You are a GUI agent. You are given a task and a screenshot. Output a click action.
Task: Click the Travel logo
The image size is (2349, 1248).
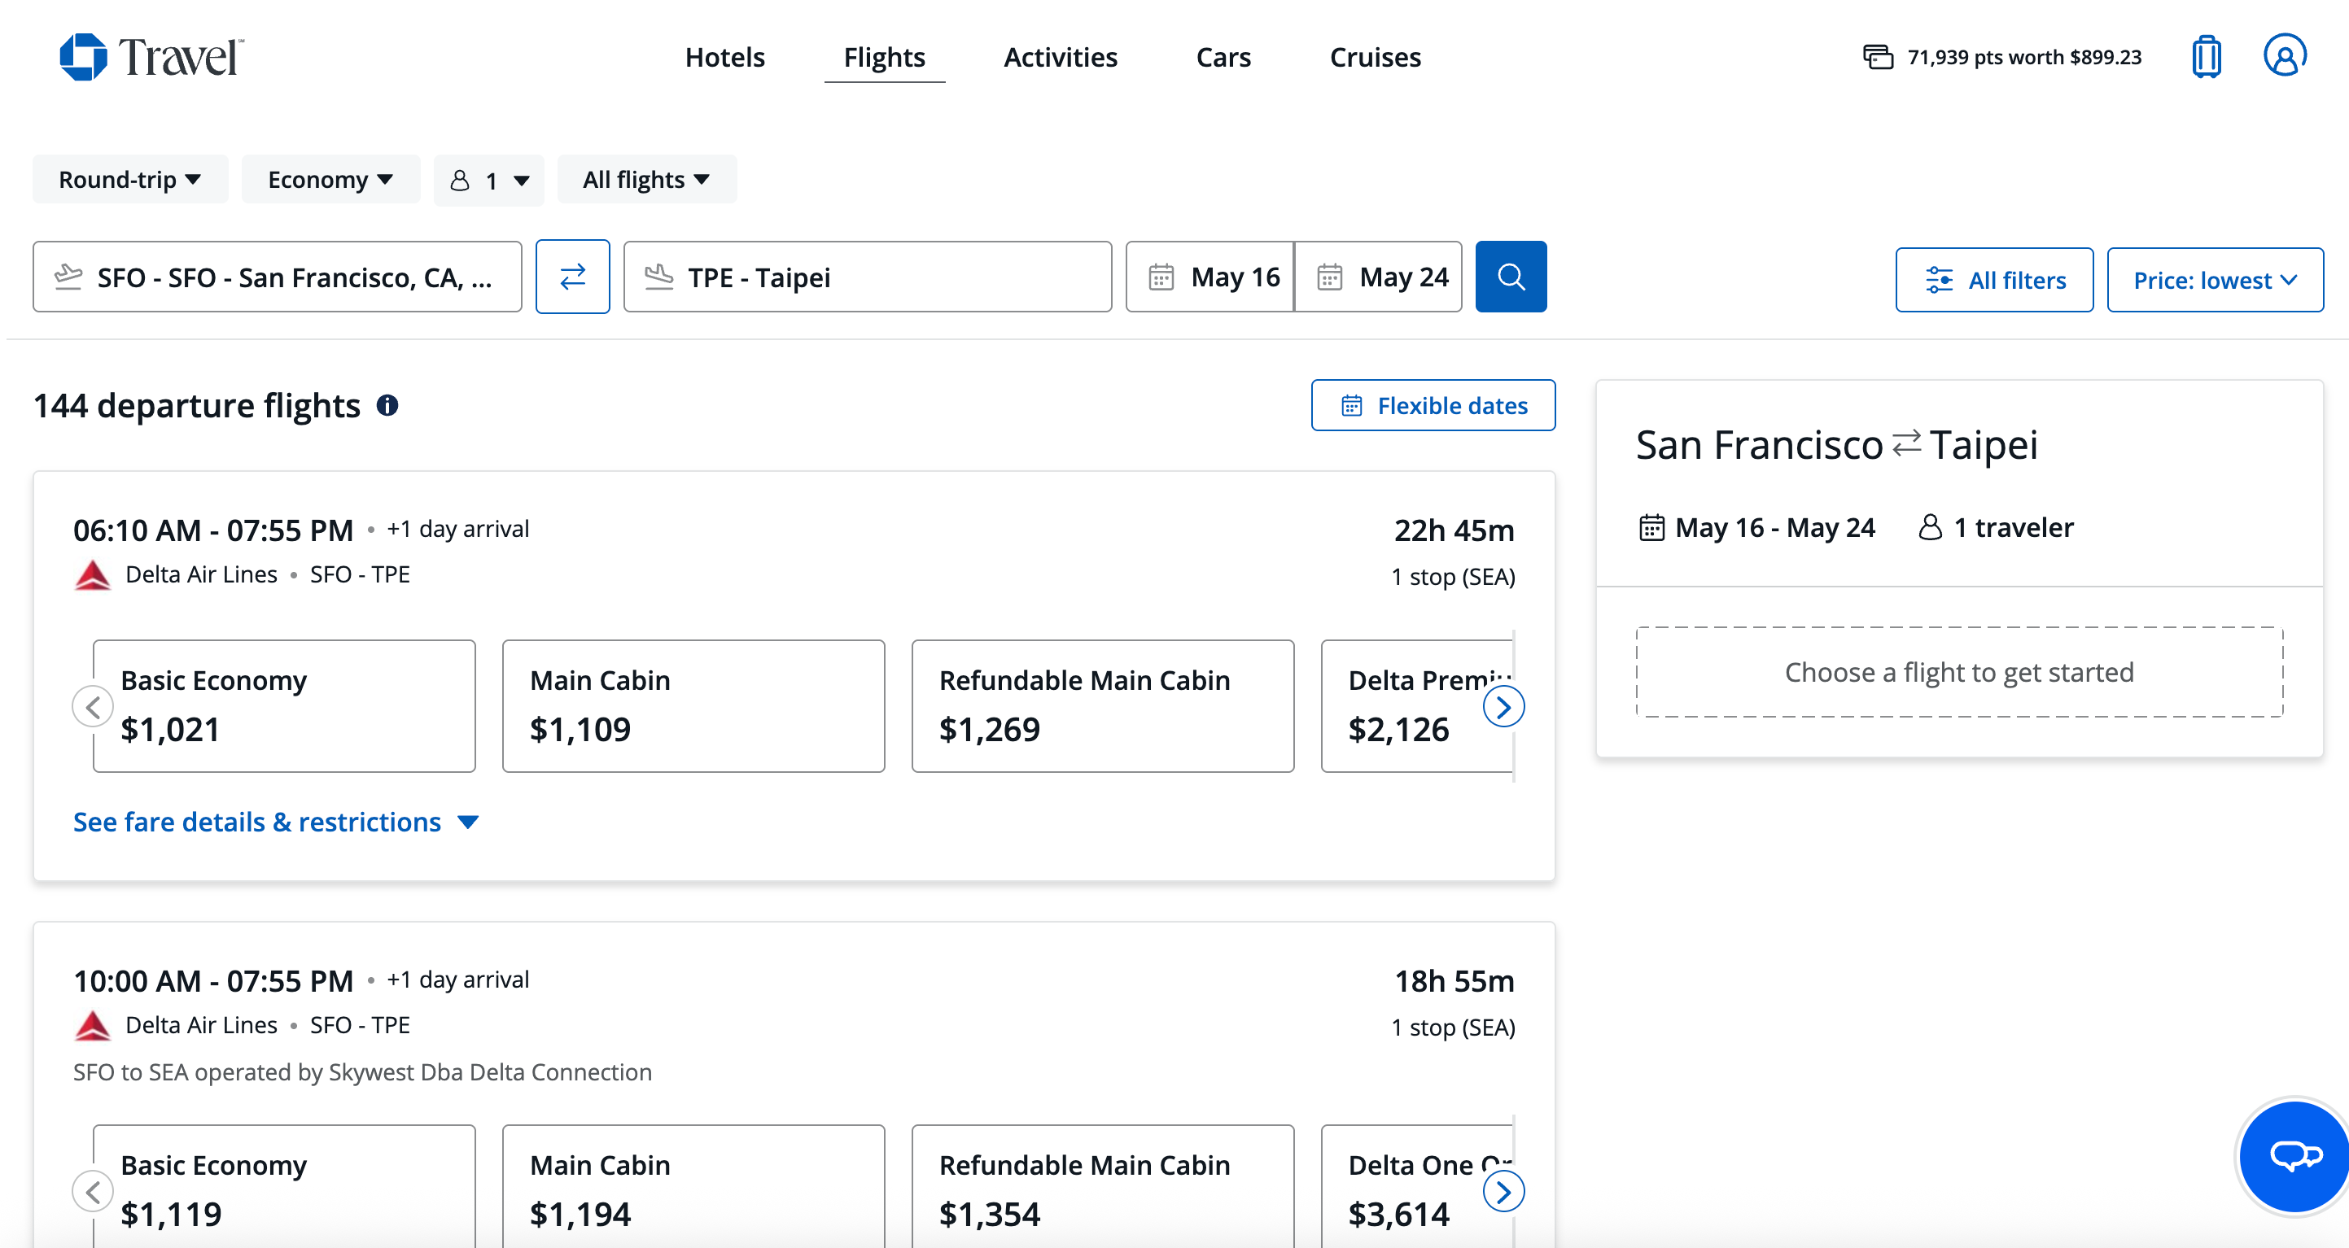(x=152, y=56)
